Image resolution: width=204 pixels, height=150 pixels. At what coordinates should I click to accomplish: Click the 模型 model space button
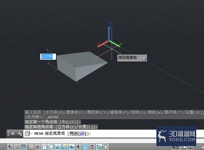pyautogui.click(x=175, y=148)
